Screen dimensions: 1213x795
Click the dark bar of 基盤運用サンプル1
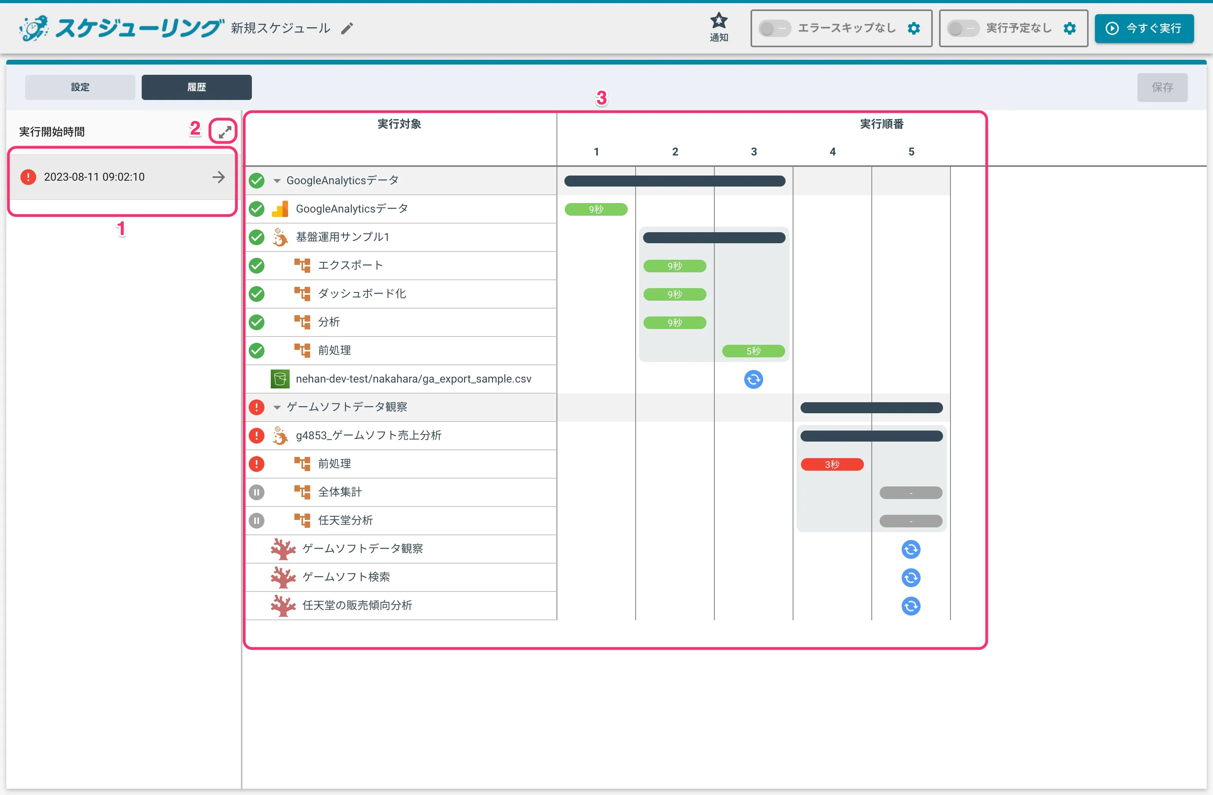(714, 237)
